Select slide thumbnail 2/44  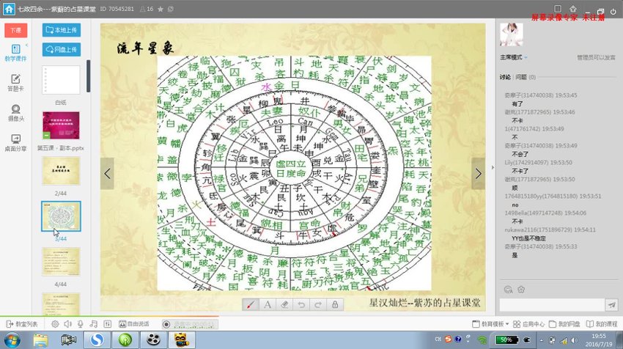tap(61, 171)
